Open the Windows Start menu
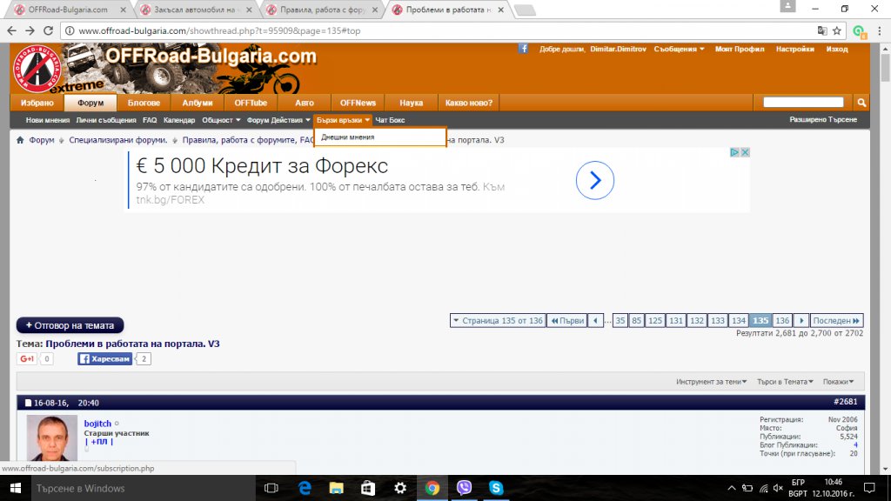The height and width of the screenshot is (501, 891). (x=16, y=488)
